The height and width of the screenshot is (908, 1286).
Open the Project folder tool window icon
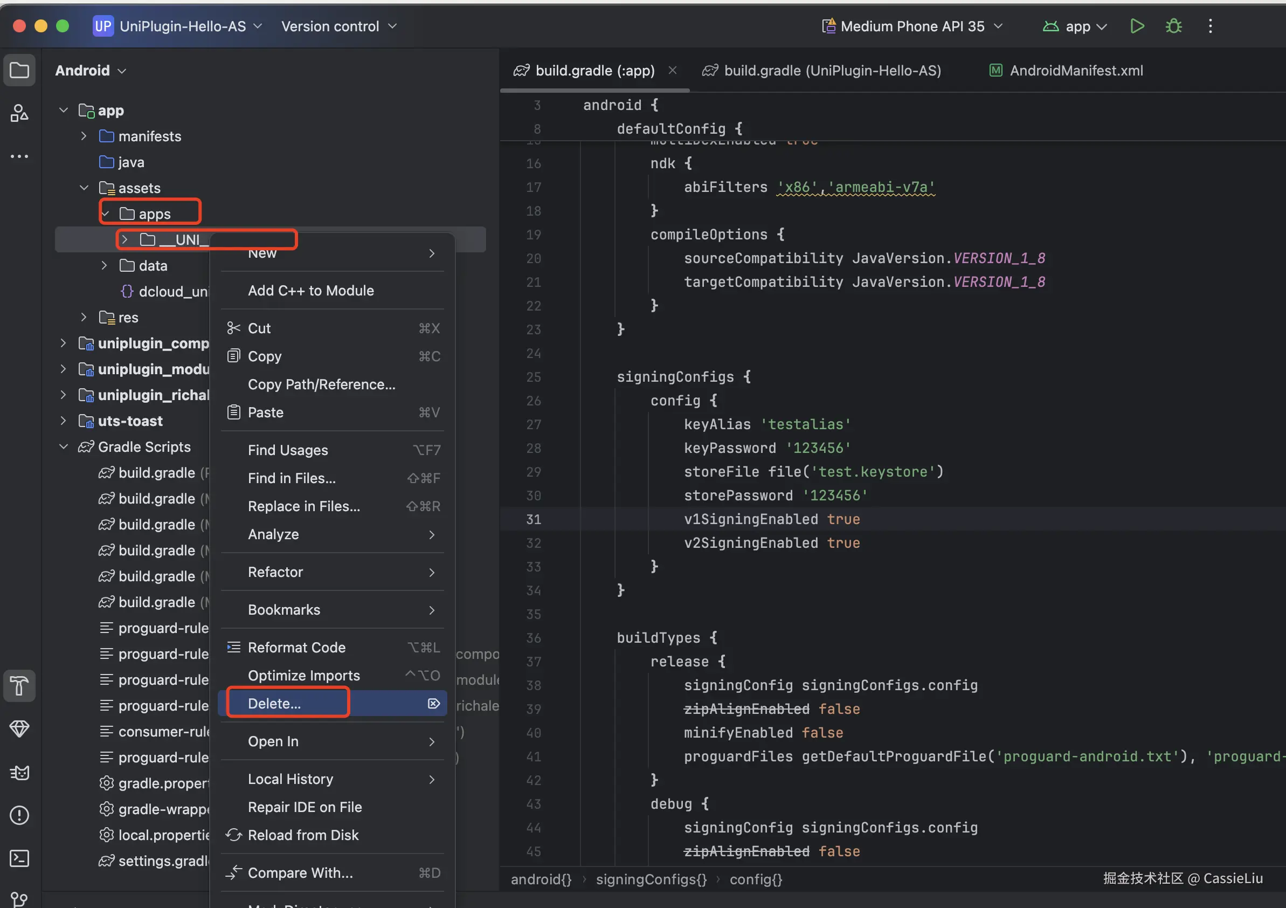coord(19,71)
